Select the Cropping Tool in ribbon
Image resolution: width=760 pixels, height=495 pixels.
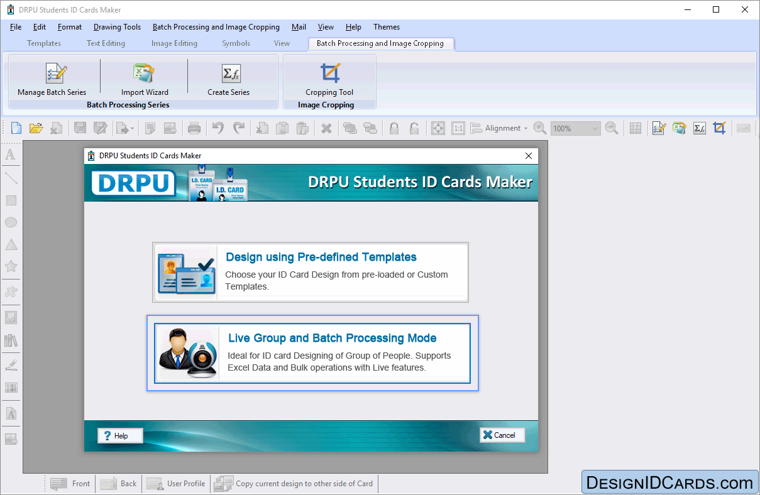(329, 79)
